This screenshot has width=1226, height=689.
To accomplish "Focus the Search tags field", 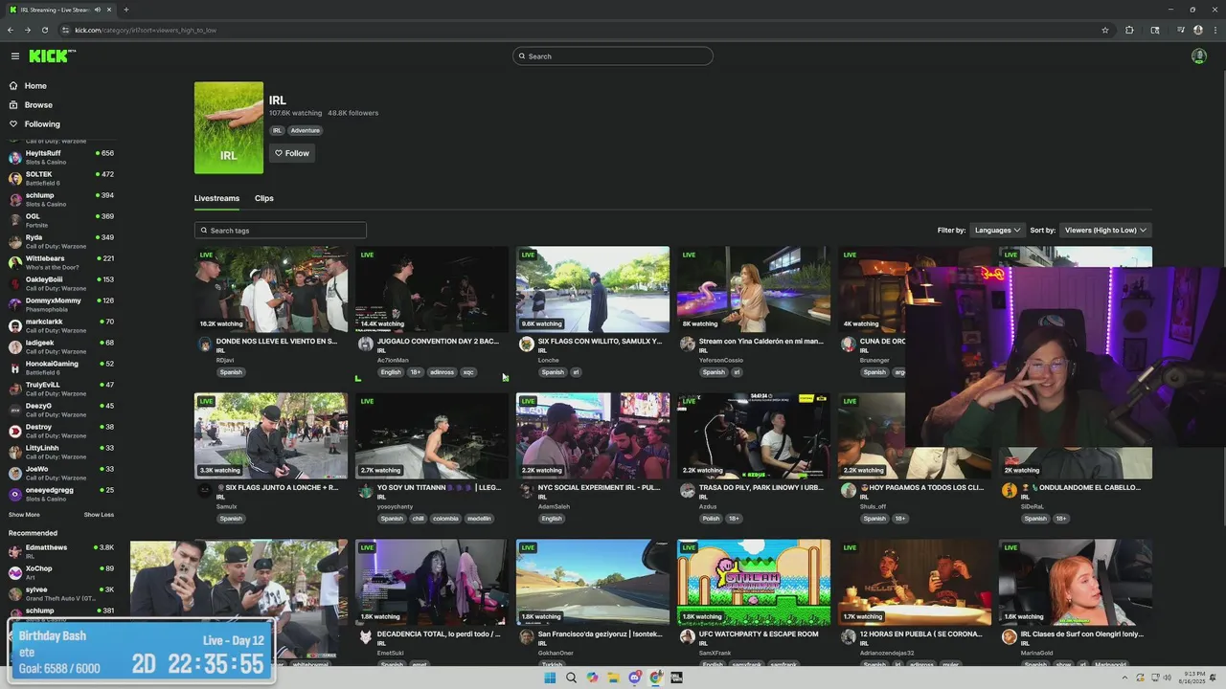I will click(x=281, y=231).
